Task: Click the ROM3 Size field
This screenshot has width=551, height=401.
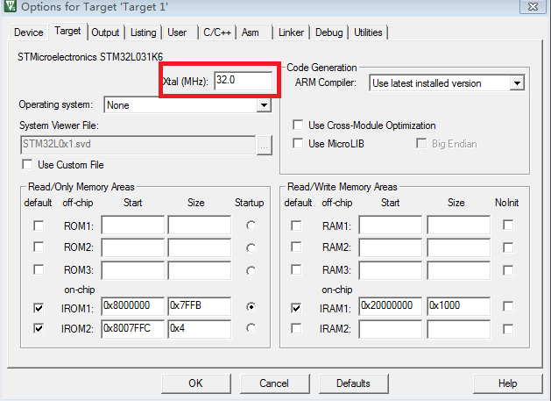Action: pos(200,270)
